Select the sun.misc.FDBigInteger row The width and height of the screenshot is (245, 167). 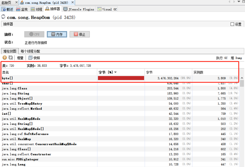click(120, 159)
